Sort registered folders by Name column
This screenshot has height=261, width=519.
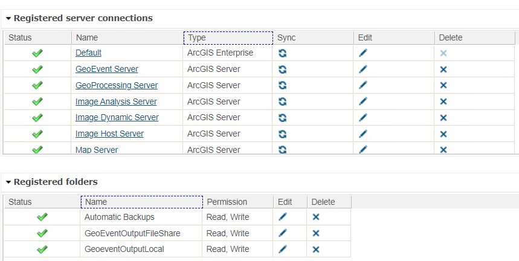pyautogui.click(x=141, y=202)
